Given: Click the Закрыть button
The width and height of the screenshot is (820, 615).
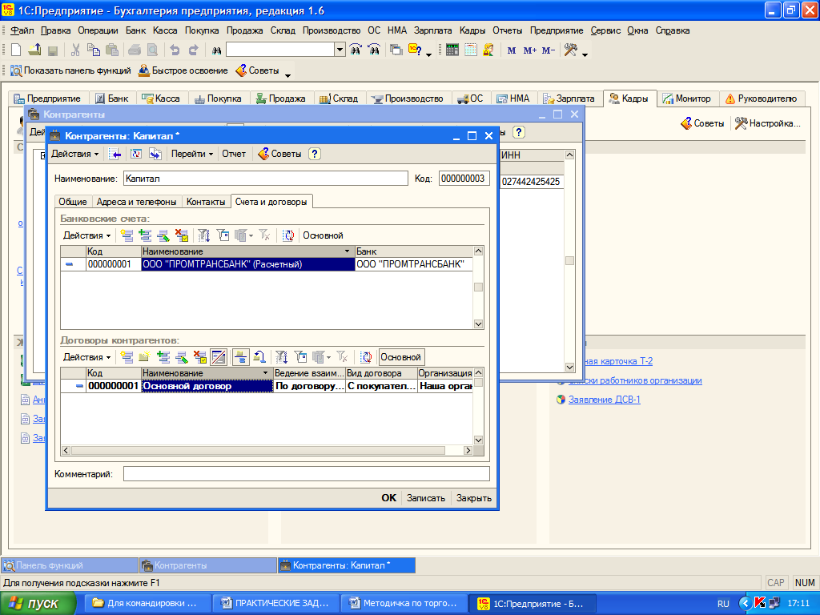Looking at the screenshot, I should click(x=474, y=498).
